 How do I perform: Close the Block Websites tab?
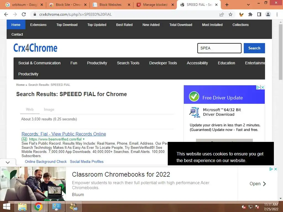coord(129,5)
